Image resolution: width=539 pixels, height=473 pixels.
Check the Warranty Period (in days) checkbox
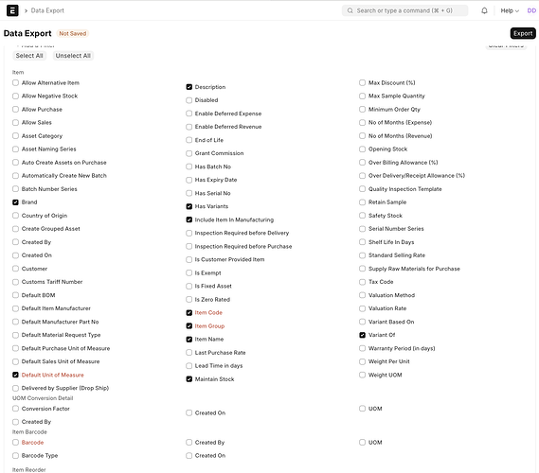[362, 348]
